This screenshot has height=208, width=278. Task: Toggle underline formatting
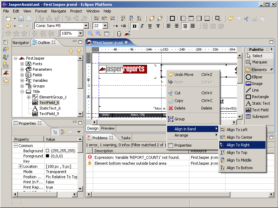150,26
